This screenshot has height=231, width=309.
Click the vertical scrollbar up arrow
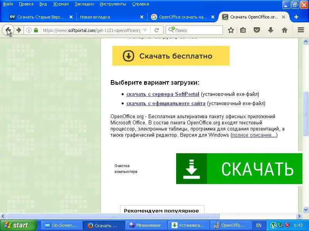tap(306, 42)
